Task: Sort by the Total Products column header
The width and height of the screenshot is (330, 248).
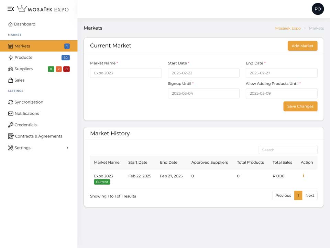Action: click(x=250, y=162)
